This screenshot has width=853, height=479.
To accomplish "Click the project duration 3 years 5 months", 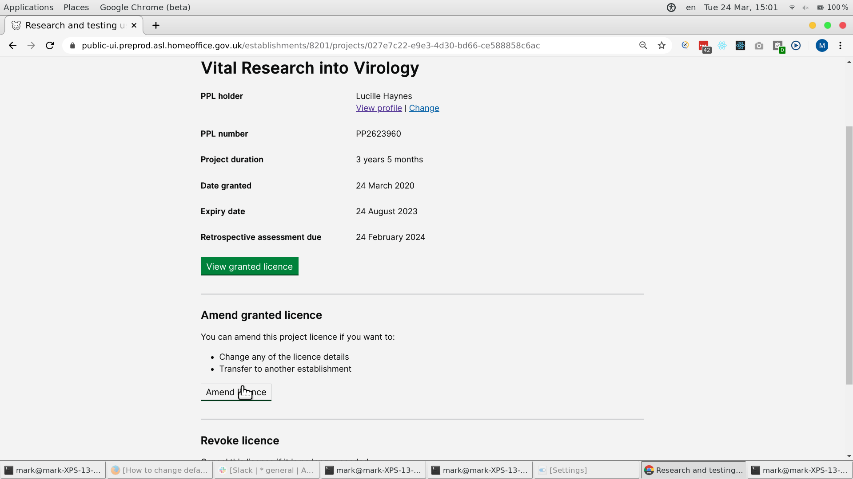I will point(389,160).
